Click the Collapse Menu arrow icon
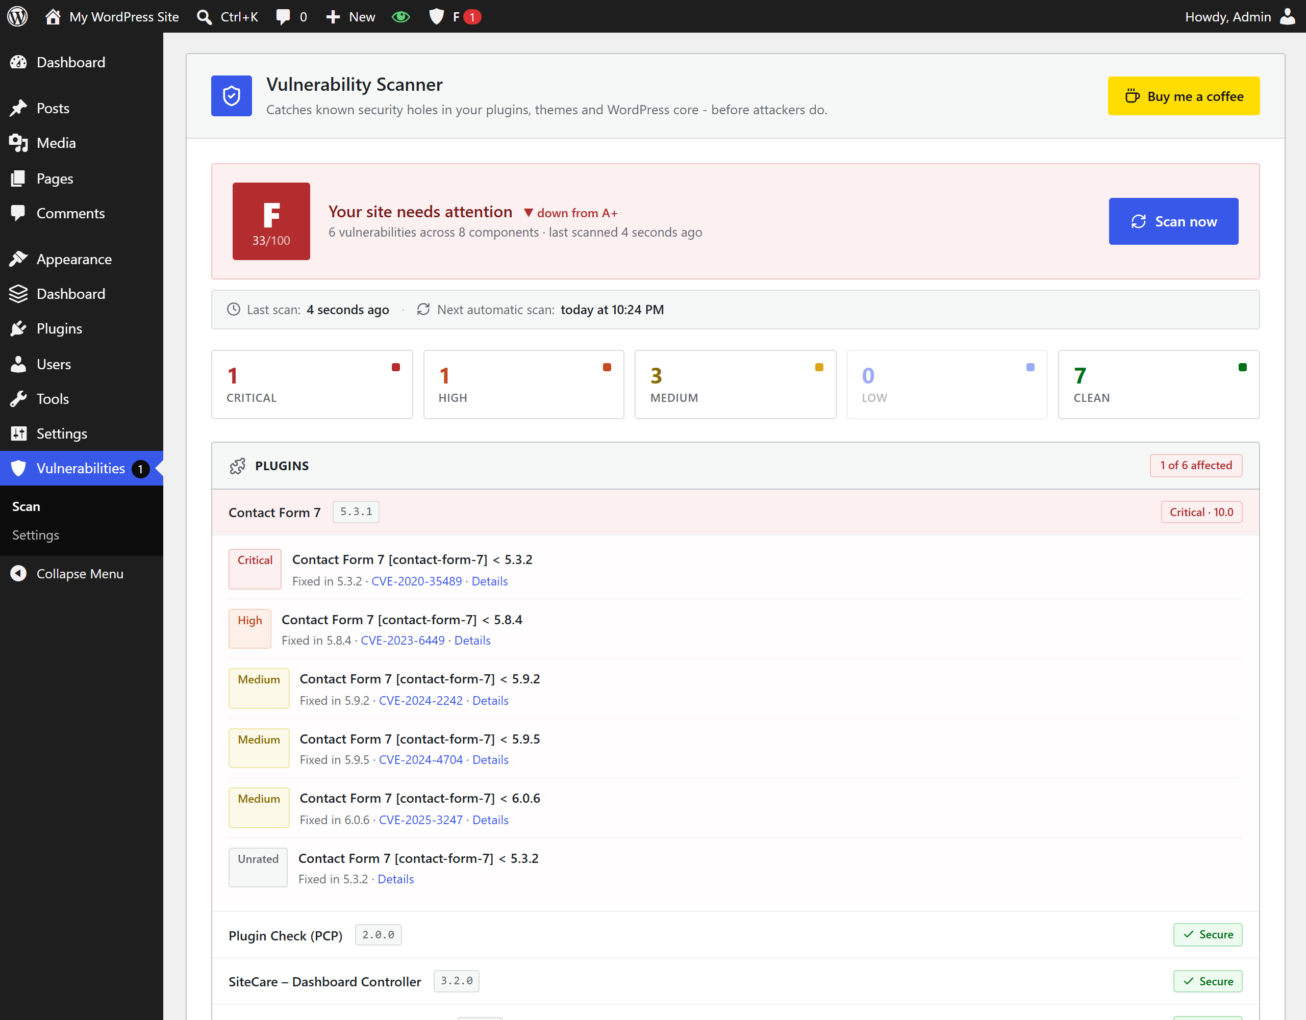Screen dimensions: 1306x1020 18,573
